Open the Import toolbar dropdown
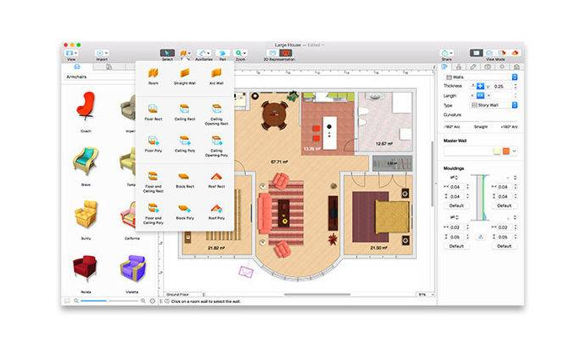The image size is (576, 346). [102, 53]
